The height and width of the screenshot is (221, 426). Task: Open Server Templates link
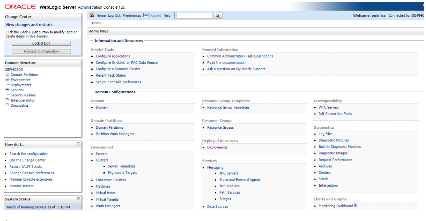(x=122, y=166)
